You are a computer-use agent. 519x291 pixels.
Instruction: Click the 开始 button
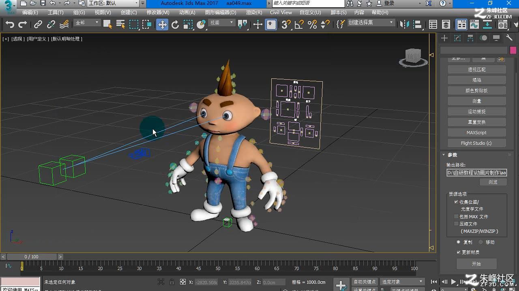(476, 264)
